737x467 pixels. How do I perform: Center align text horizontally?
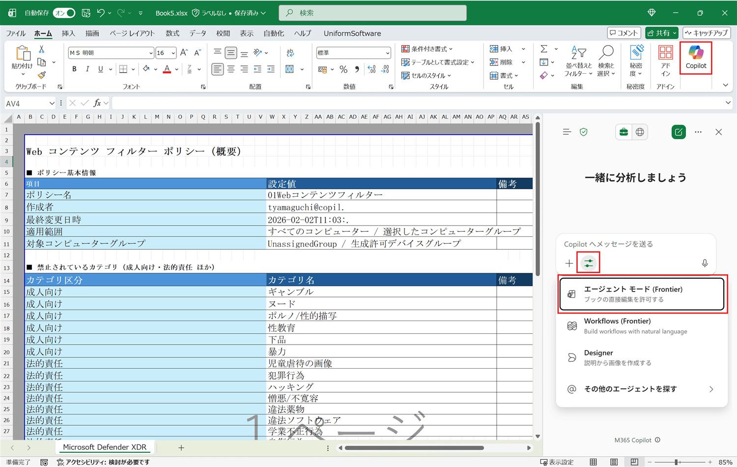[x=231, y=69]
